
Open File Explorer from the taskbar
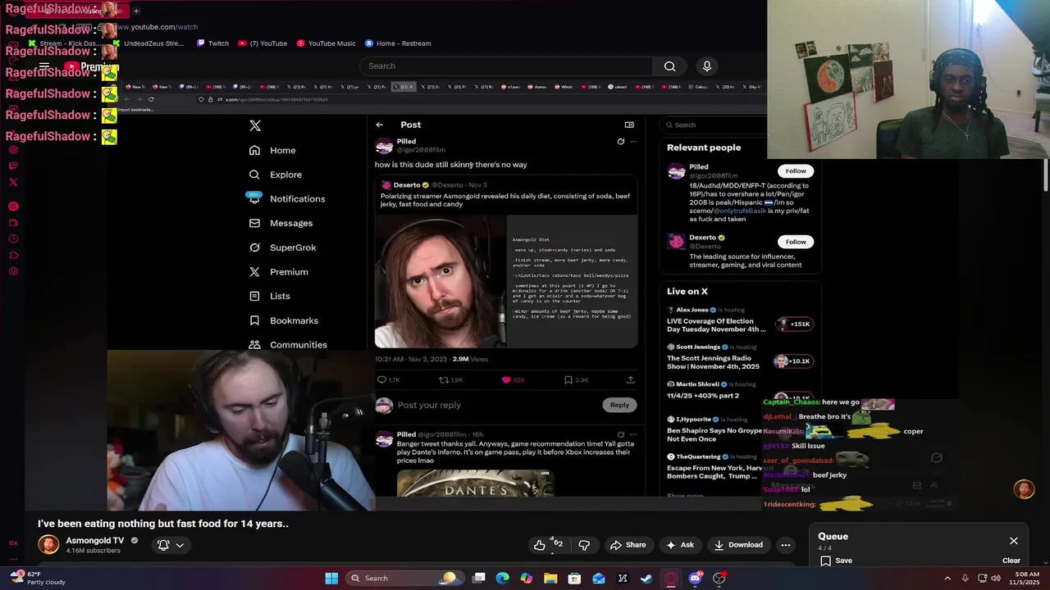click(550, 579)
